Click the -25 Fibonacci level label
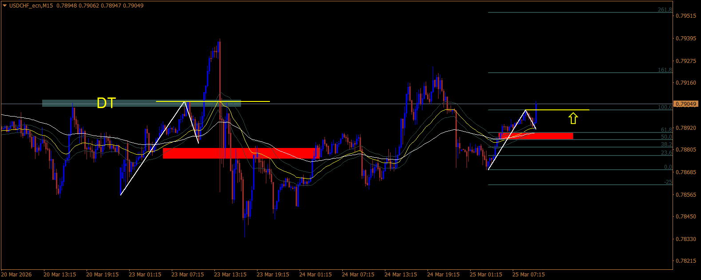701x280 pixels. click(x=668, y=182)
